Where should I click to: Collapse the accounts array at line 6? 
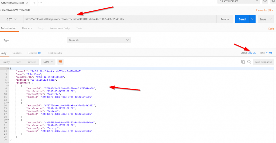click(x=8, y=83)
